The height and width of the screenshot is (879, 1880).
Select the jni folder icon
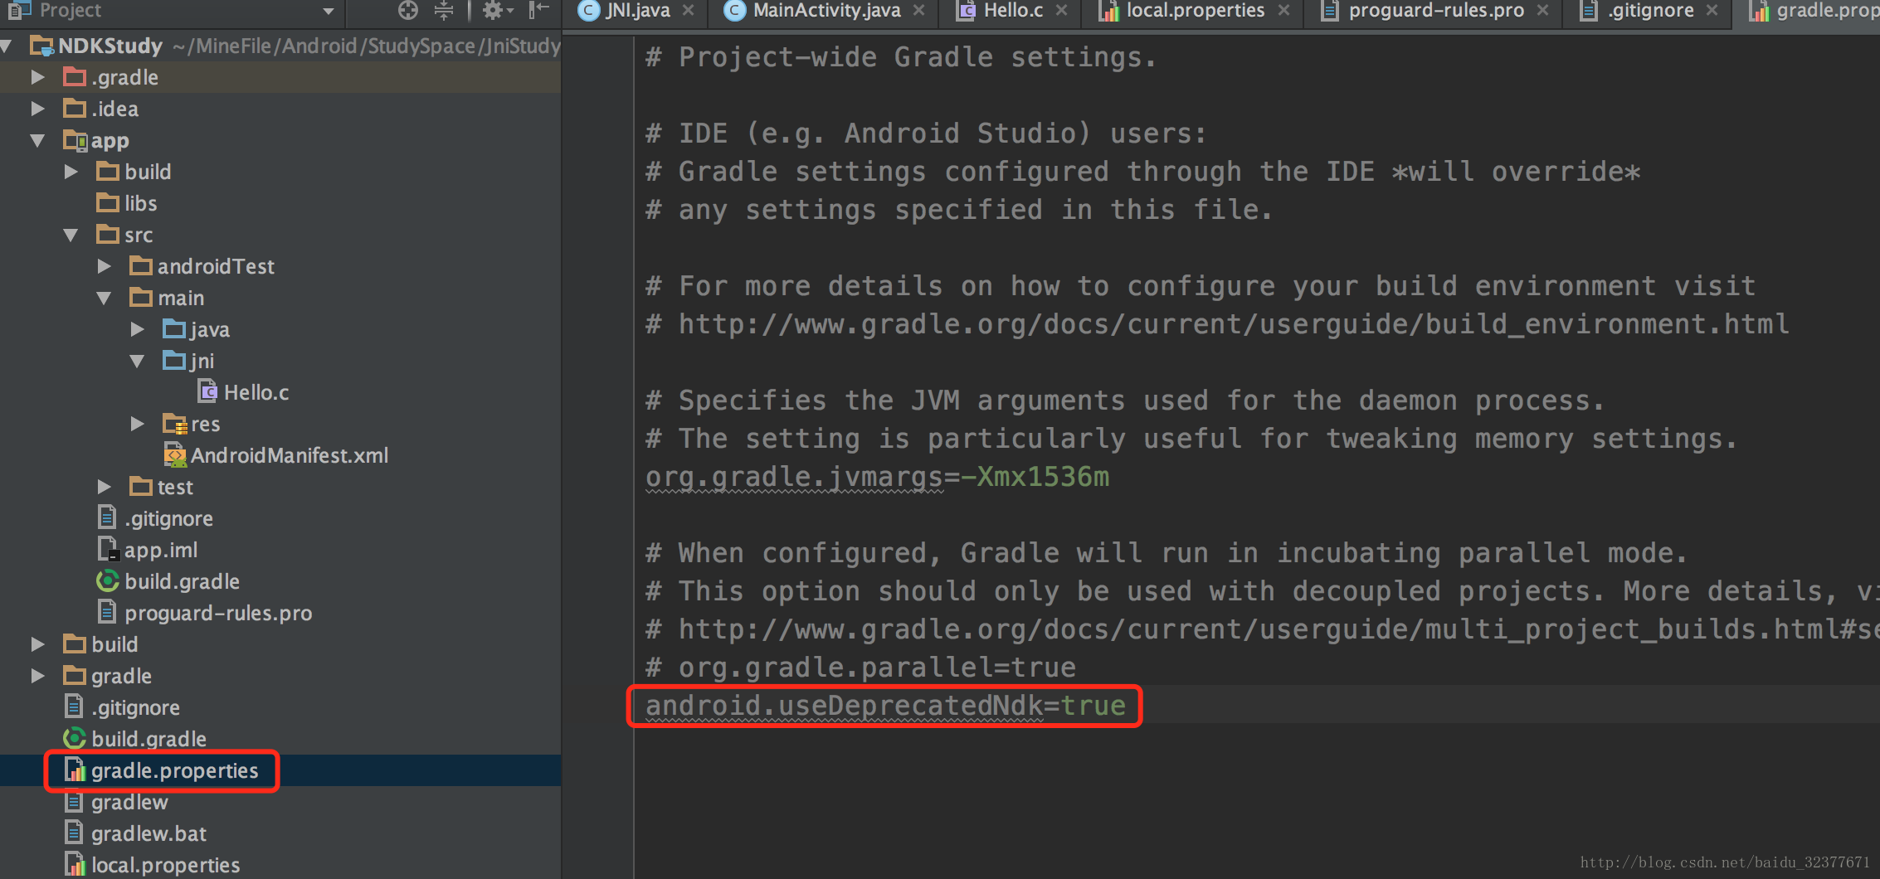tap(174, 361)
